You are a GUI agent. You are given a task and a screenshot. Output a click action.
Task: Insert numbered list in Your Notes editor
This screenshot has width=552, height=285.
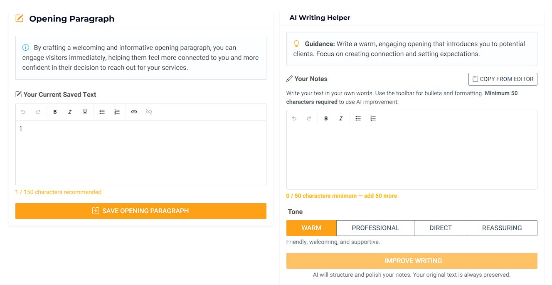coord(373,118)
